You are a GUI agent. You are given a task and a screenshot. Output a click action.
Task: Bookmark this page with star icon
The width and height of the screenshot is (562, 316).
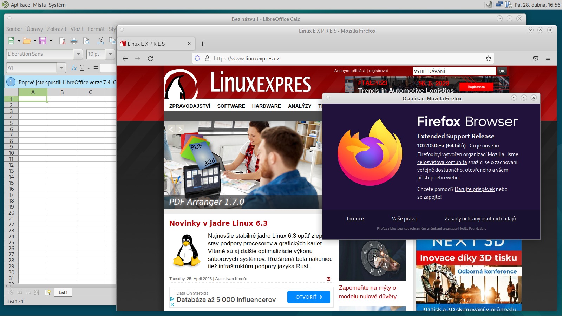tap(488, 58)
